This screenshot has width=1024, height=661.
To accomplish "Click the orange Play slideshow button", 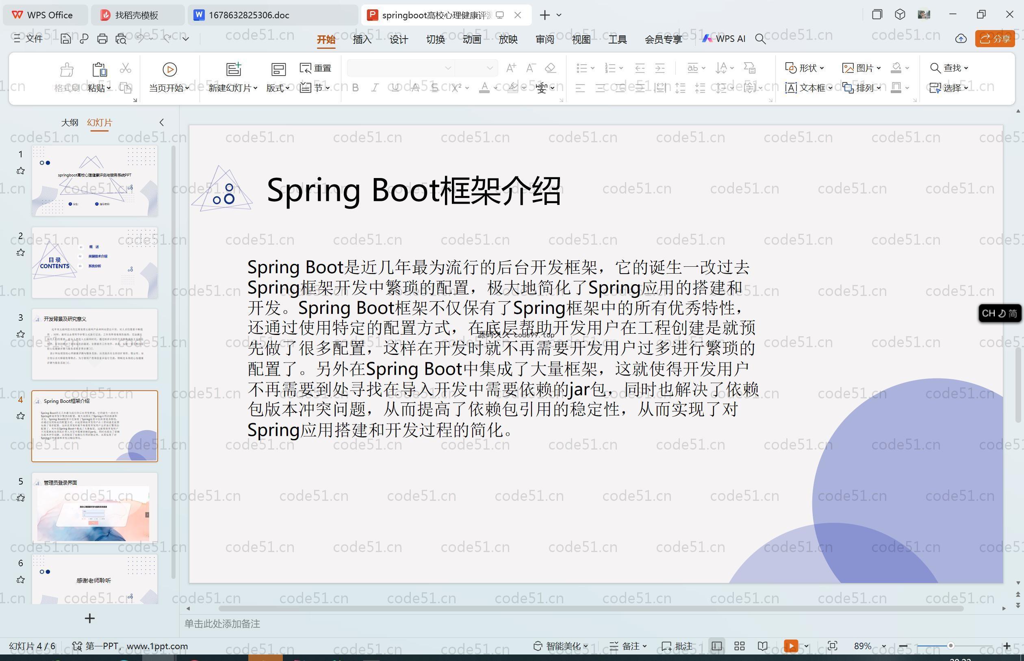I will click(x=791, y=646).
